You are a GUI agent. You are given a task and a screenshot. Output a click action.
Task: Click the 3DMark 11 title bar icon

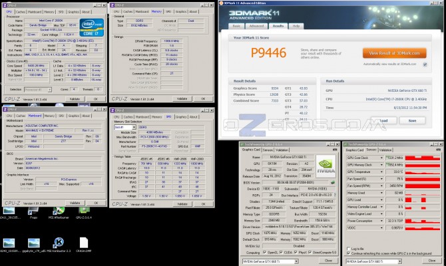pyautogui.click(x=221, y=3)
